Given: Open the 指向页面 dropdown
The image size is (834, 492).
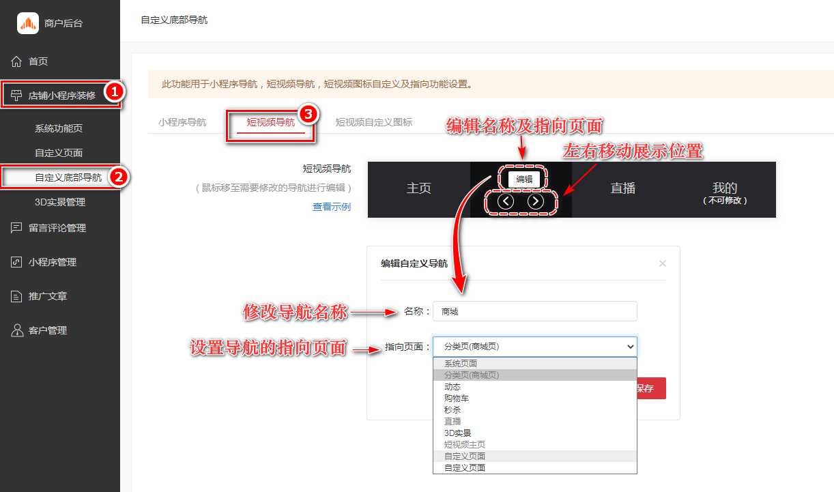Looking at the screenshot, I should [x=535, y=347].
